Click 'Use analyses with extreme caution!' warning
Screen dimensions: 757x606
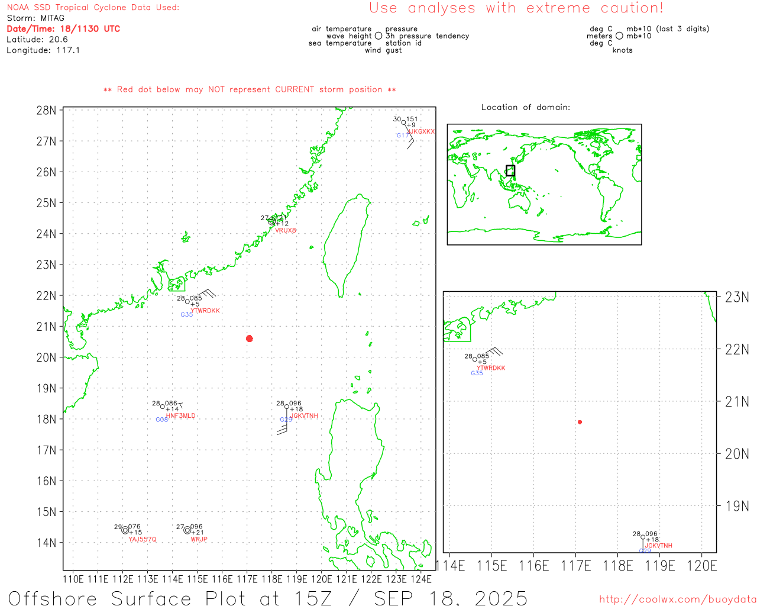(516, 8)
